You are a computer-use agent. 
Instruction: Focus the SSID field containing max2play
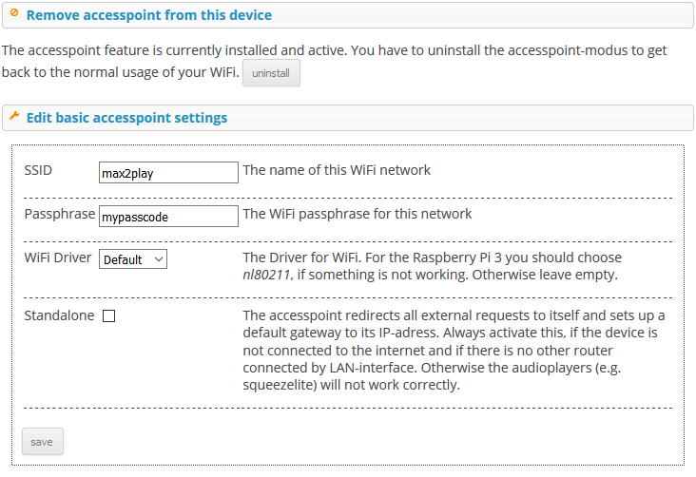coord(168,173)
